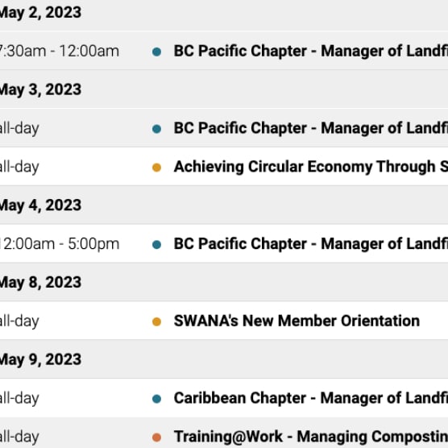
Task: Select the May 4, 2023 date header
Action: click(40, 205)
